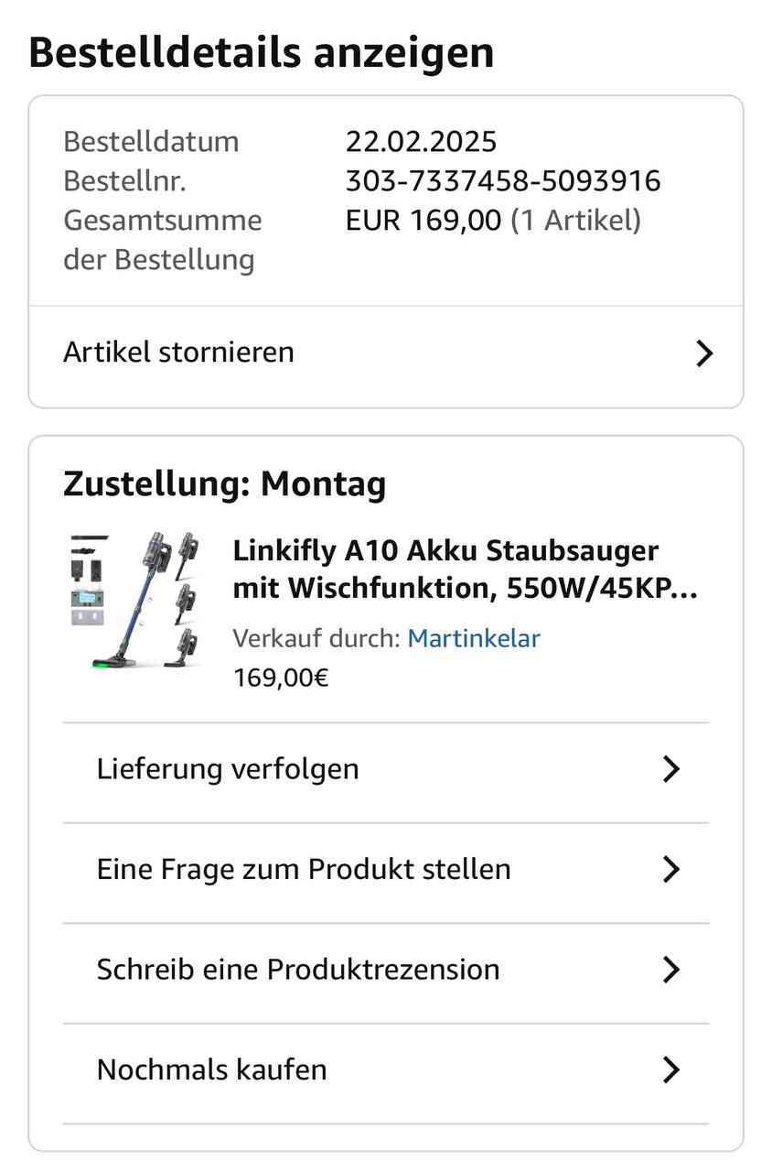Choose the Nochmals kaufen entry

pyautogui.click(x=386, y=1069)
